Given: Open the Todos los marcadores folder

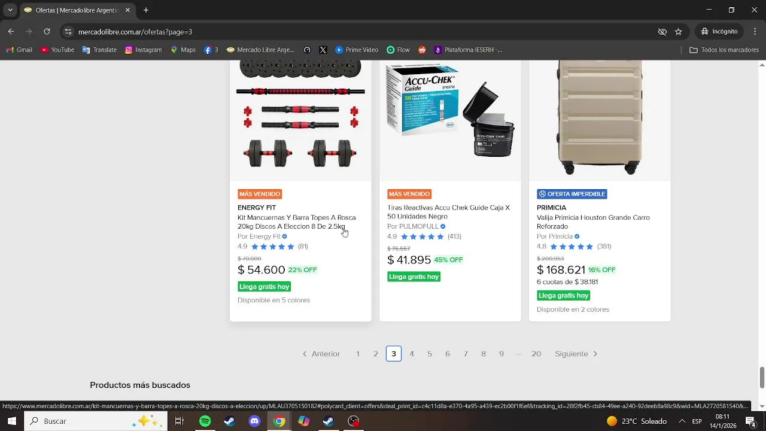Looking at the screenshot, I should (x=724, y=50).
